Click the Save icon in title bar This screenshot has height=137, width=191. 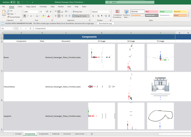(x=18, y=2)
